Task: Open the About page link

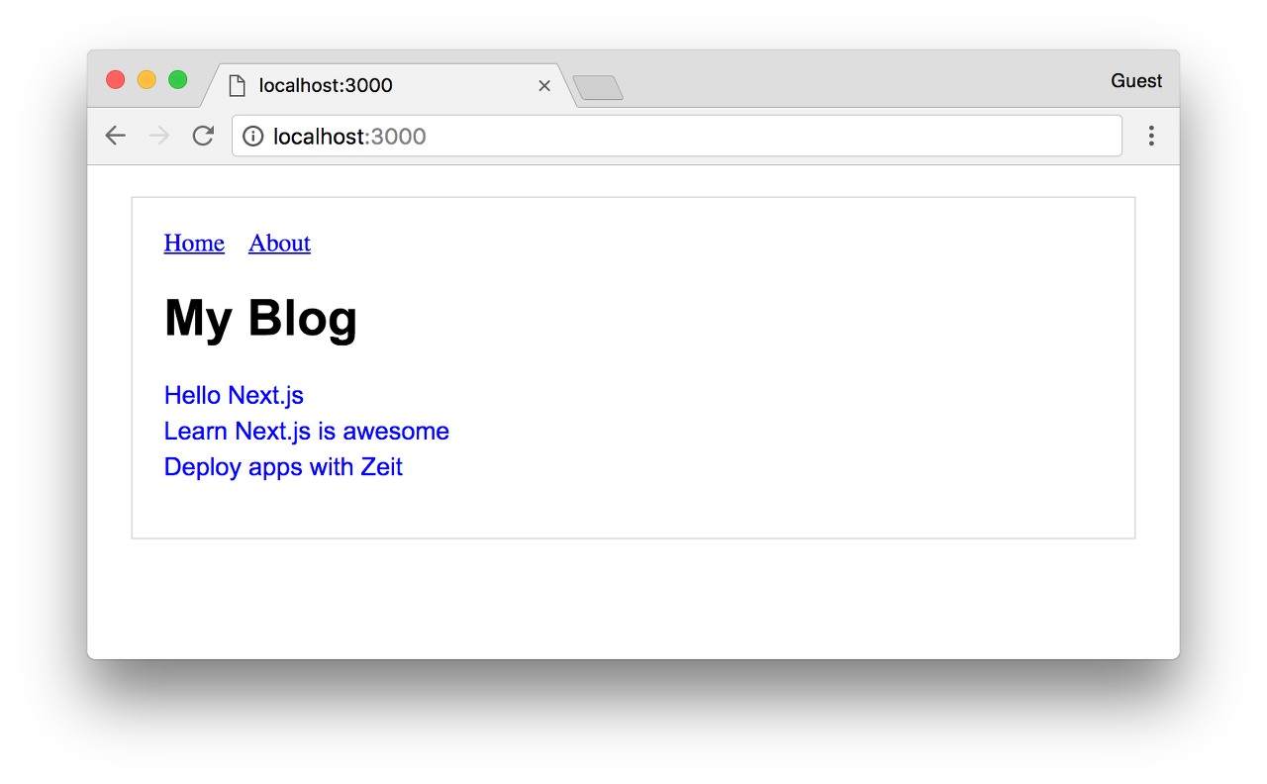Action: 279,243
